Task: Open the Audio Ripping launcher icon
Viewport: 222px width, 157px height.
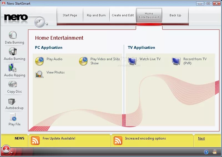Action: pos(12,68)
